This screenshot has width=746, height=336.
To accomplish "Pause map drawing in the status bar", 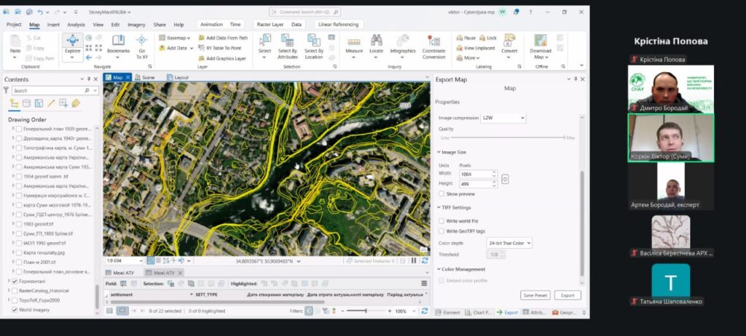I will click(414, 260).
